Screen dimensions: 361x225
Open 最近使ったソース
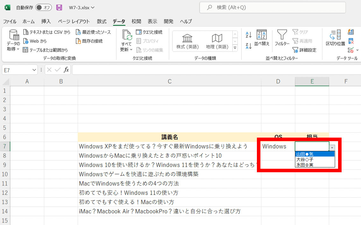tap(93, 32)
